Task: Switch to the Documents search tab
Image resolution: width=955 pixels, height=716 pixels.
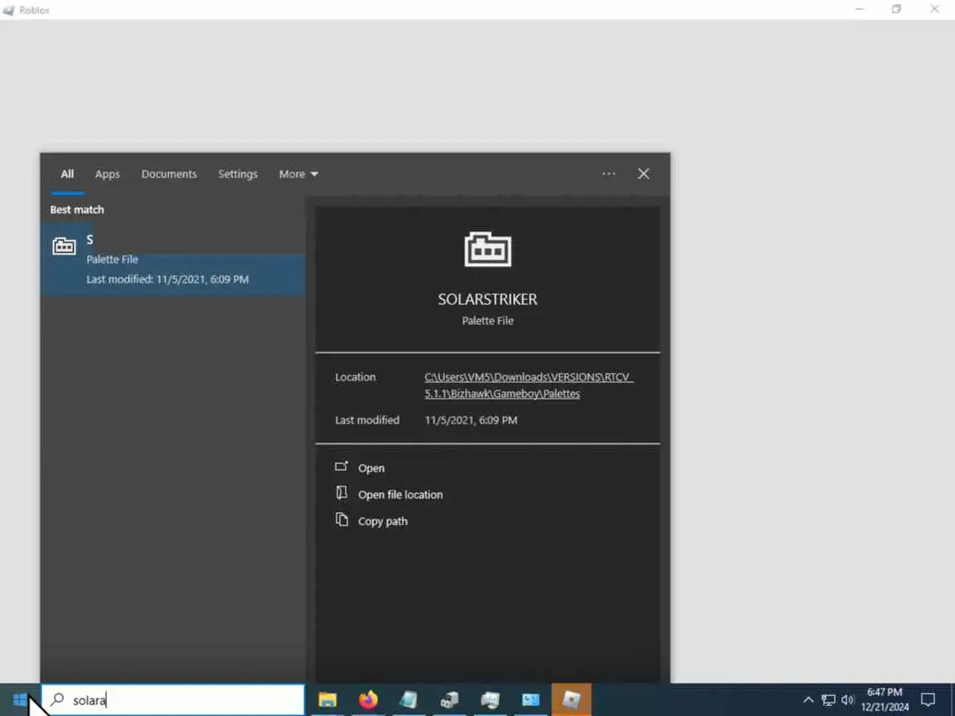Action: [x=169, y=174]
